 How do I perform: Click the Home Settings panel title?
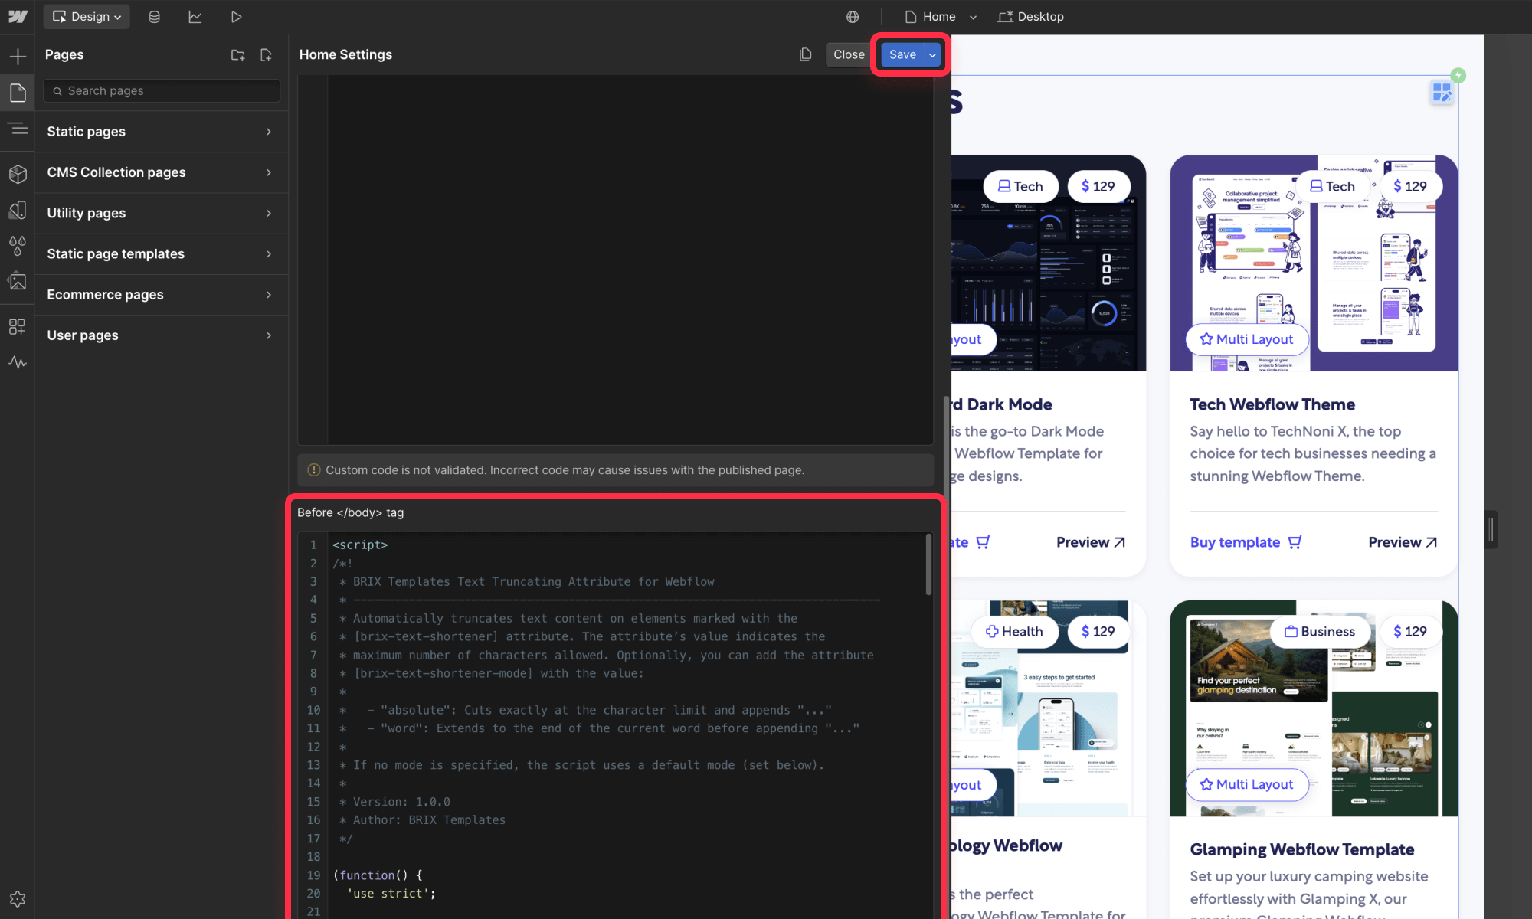pos(345,54)
